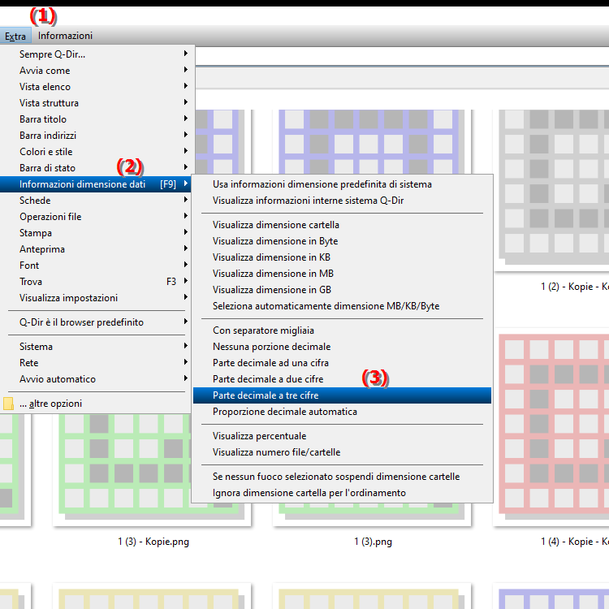Expand the Avvia come submenu

[x=96, y=71]
